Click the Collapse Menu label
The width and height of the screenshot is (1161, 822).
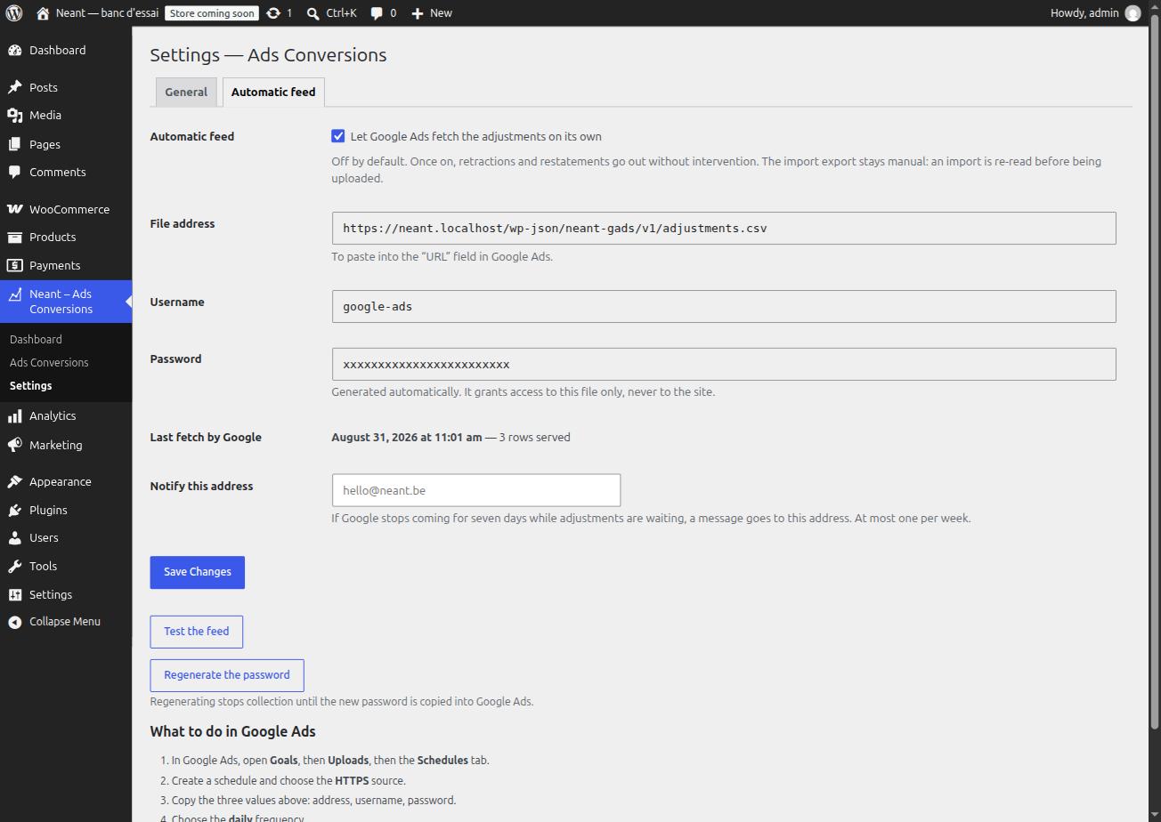pos(65,622)
